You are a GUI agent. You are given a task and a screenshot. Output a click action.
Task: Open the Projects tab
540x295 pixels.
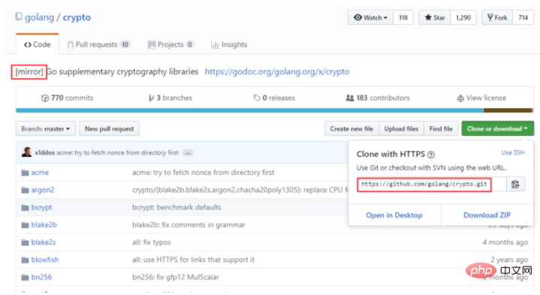coord(170,44)
